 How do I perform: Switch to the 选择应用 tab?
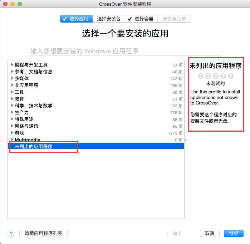point(77,19)
